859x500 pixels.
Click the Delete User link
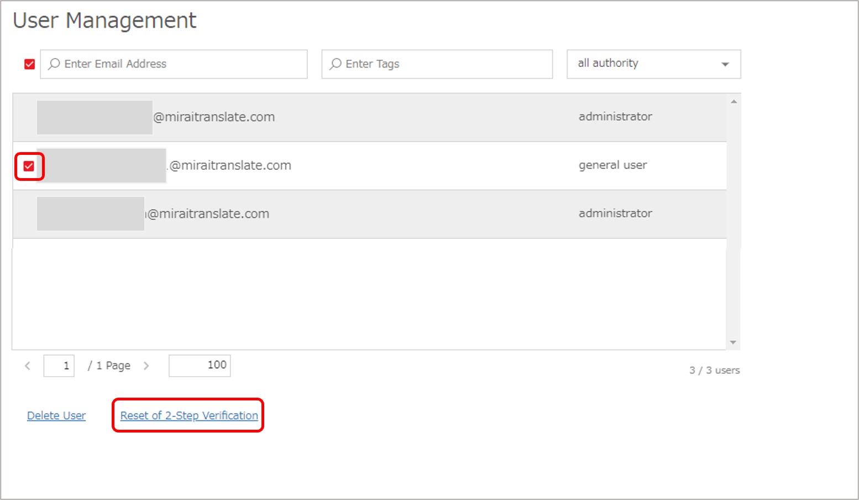click(56, 415)
